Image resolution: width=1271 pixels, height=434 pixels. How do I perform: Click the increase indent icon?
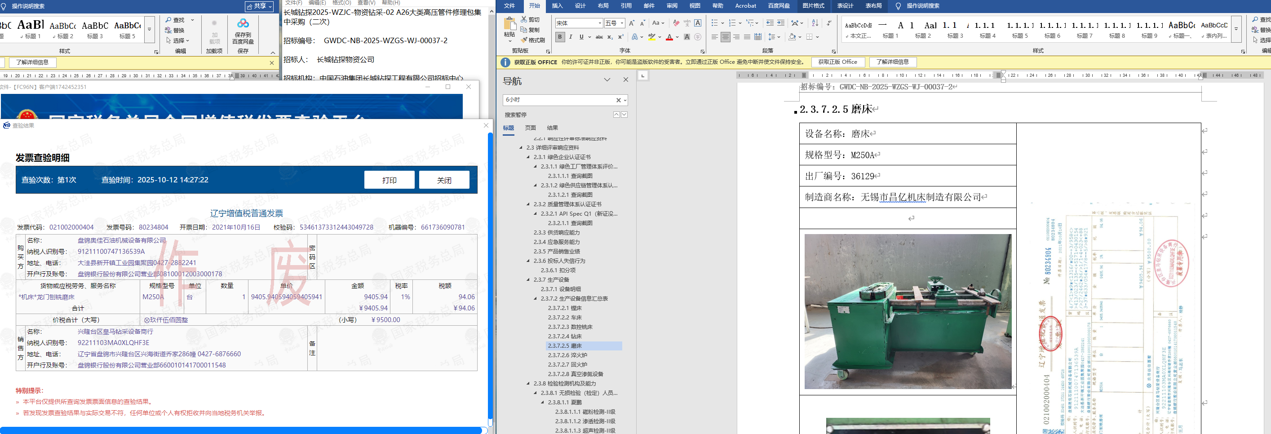(x=780, y=23)
